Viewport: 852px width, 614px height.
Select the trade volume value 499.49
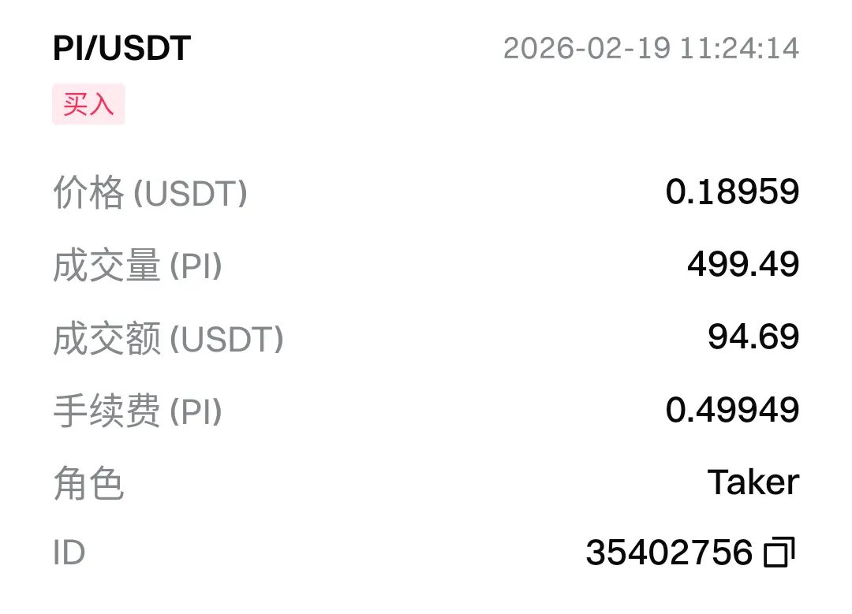tap(743, 264)
